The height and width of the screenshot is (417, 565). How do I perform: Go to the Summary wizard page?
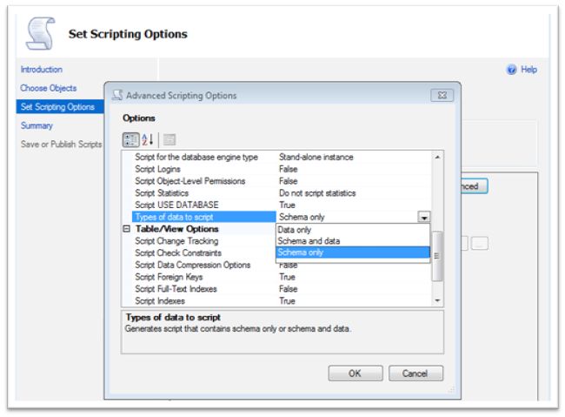point(37,125)
